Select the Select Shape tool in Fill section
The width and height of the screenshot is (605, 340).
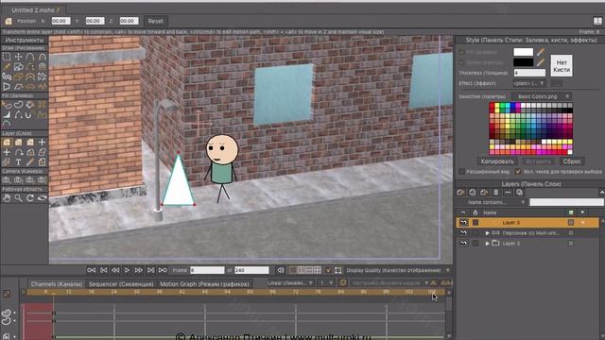coord(7,105)
